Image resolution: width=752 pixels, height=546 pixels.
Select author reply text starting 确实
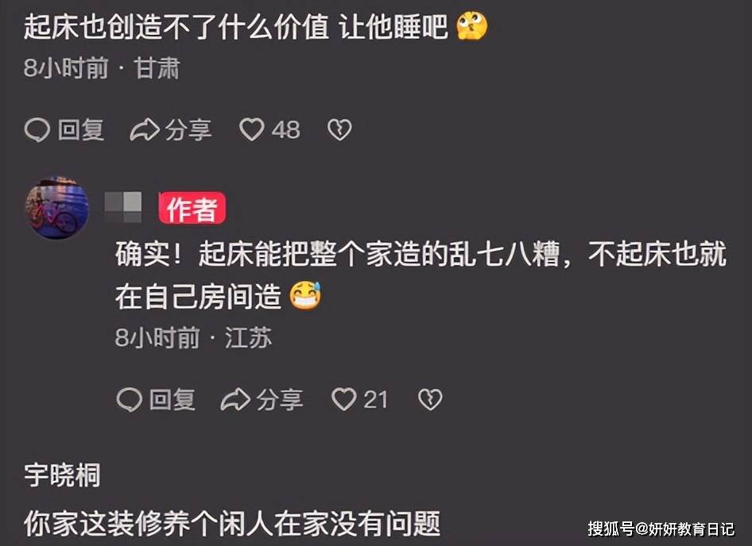(421, 275)
